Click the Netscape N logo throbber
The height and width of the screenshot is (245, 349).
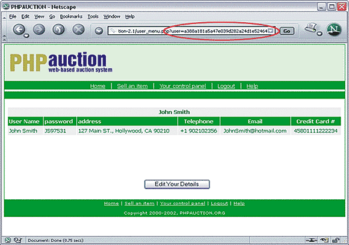coord(335,29)
